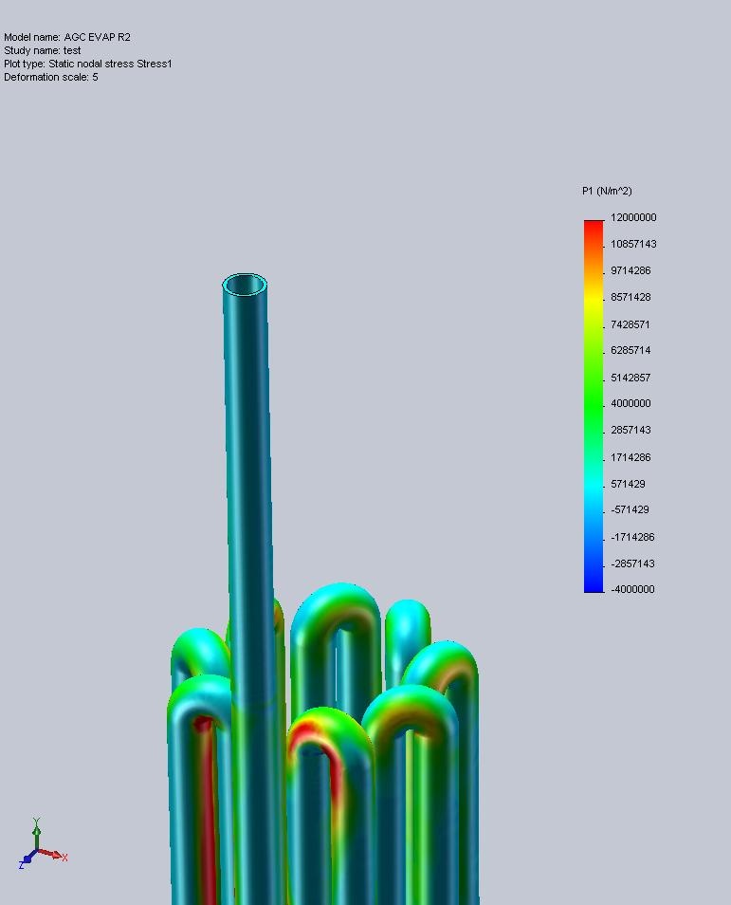
Task: Click legend value -1714286
Action: (633, 537)
